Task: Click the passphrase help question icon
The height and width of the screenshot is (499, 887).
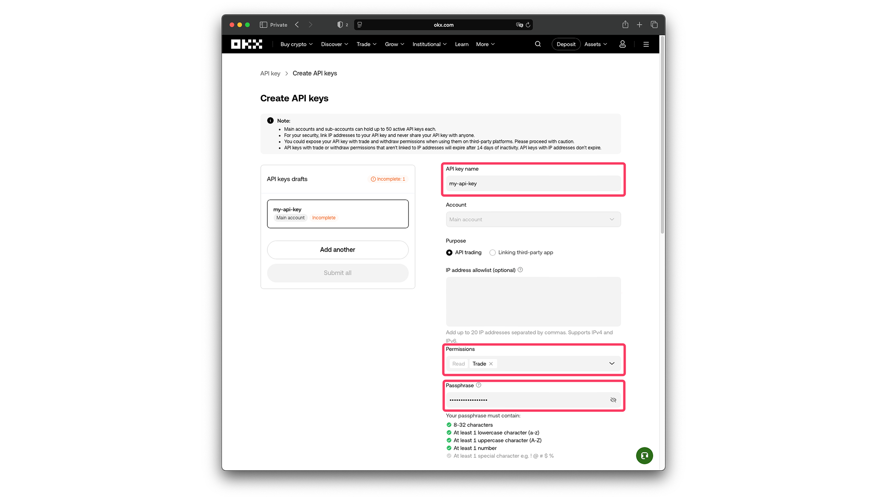Action: 479,385
